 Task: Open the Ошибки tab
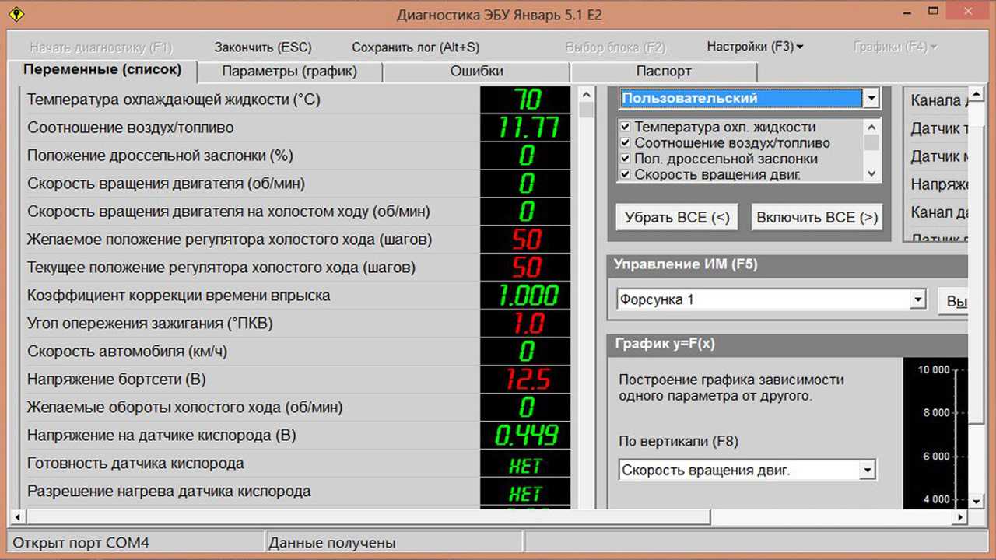(x=476, y=71)
